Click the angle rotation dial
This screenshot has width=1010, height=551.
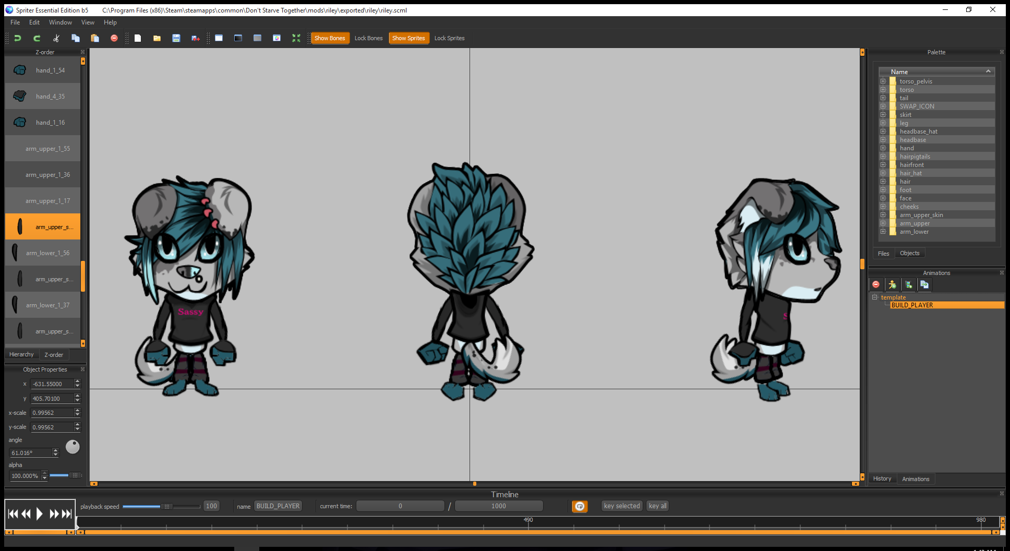[x=73, y=447]
